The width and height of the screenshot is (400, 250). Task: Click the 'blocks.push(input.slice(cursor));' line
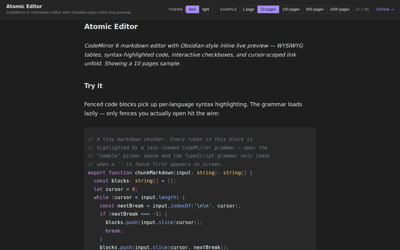(x=154, y=222)
